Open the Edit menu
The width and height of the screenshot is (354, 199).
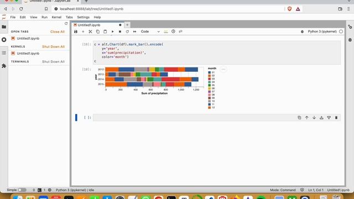[23, 17]
